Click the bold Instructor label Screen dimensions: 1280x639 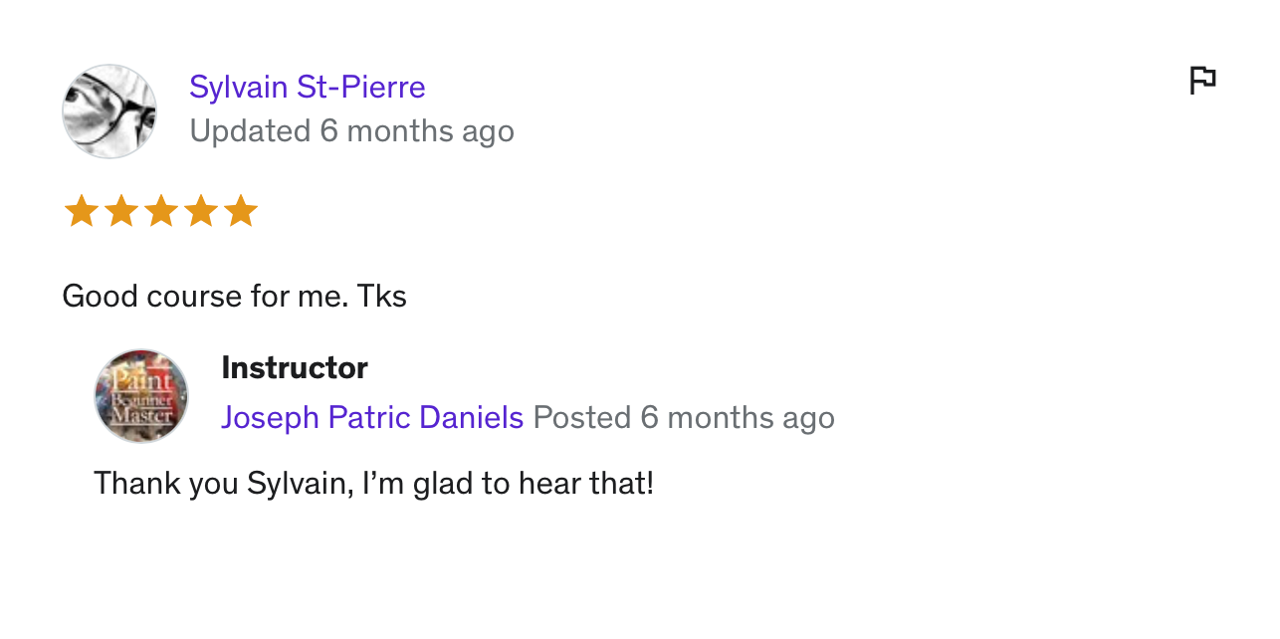295,368
